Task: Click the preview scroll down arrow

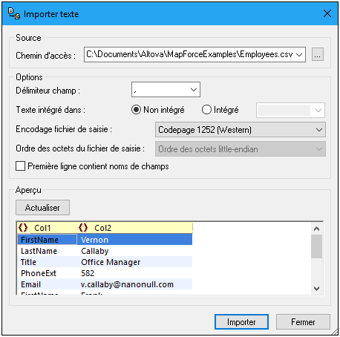Action: 316,289
